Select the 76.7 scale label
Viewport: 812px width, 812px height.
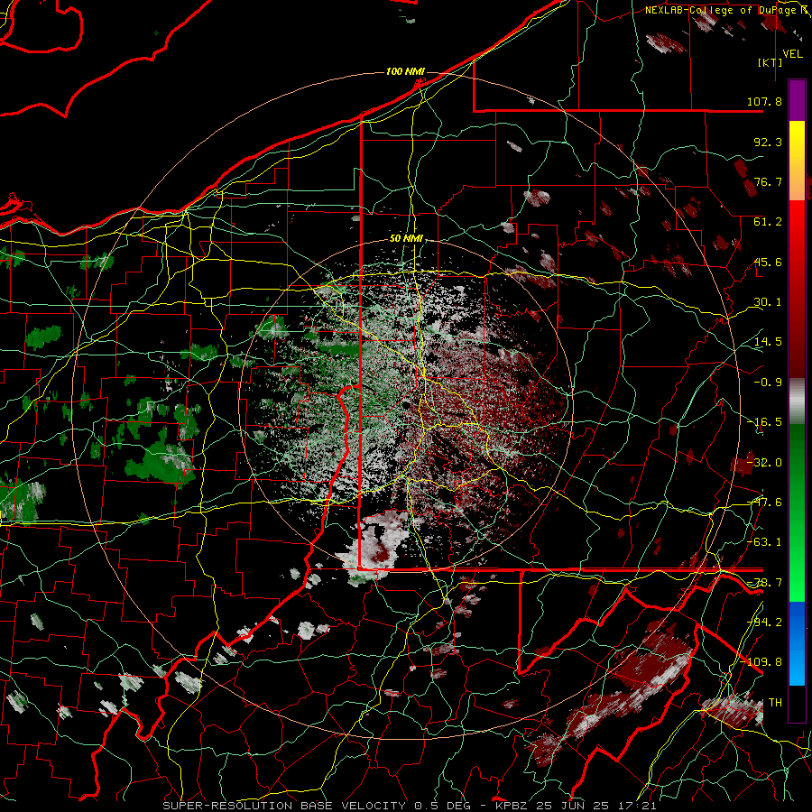pos(768,181)
